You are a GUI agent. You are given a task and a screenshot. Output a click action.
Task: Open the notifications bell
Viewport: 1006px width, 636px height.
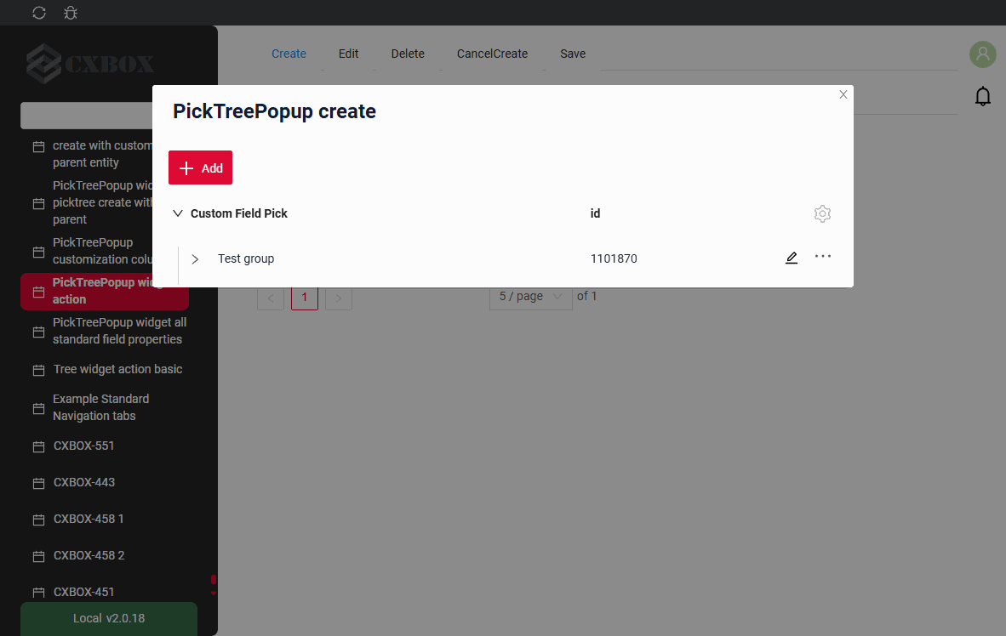pos(982,96)
